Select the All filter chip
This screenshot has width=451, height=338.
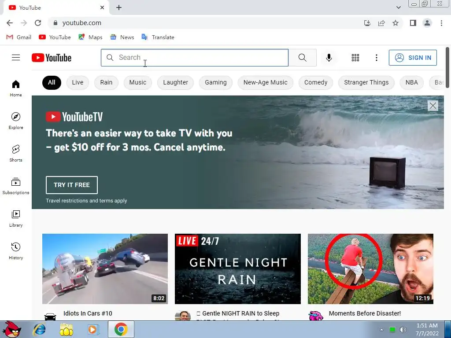[x=52, y=82]
